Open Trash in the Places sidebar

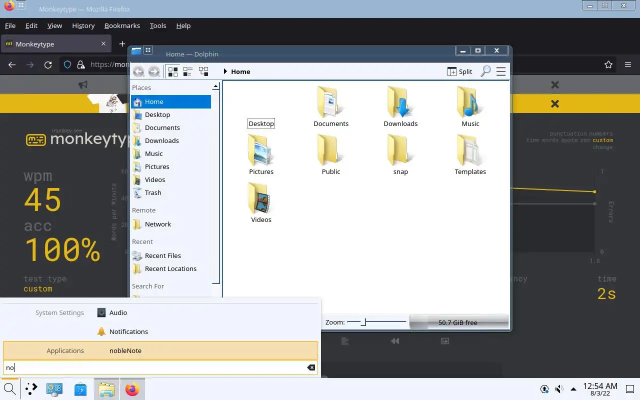171,192
